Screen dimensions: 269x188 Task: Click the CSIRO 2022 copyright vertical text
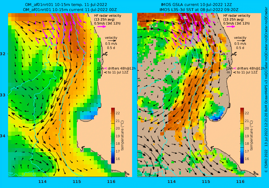coord(266,90)
